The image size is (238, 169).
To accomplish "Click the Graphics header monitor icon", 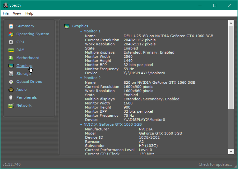I will tap(67, 26).
